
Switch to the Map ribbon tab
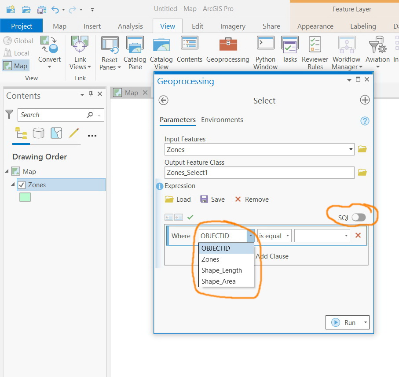(x=59, y=26)
